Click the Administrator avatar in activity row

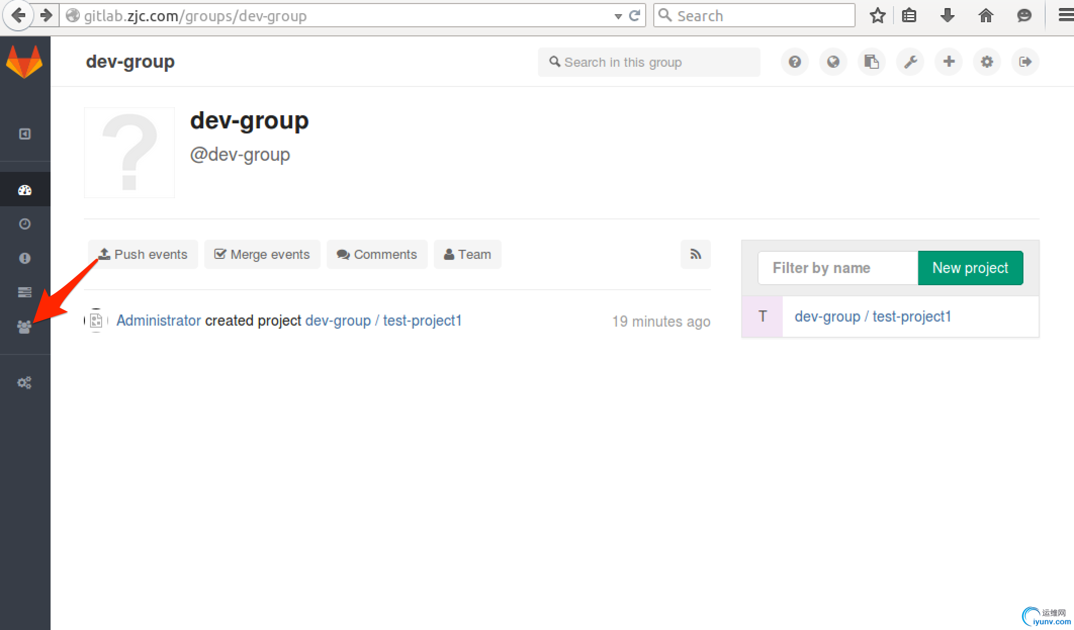(96, 321)
